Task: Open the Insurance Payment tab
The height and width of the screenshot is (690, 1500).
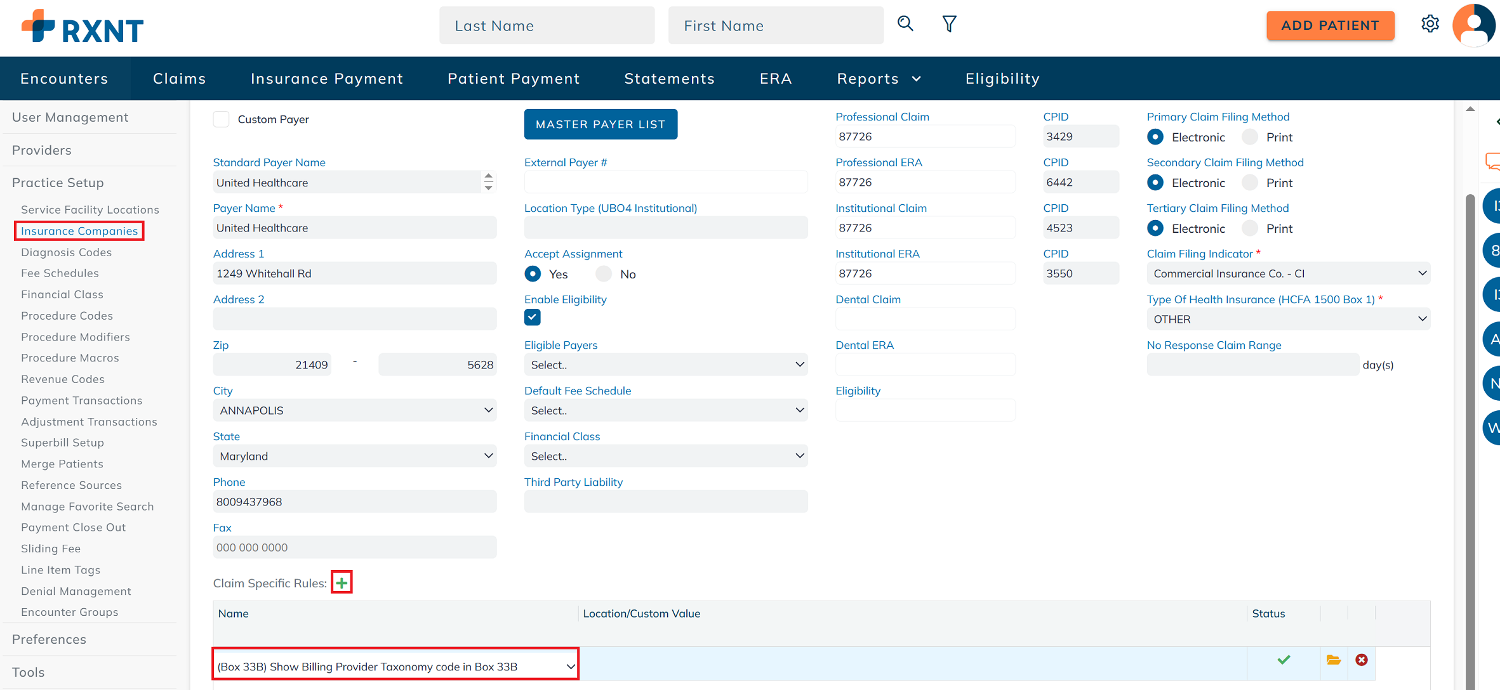Action: pos(327,79)
